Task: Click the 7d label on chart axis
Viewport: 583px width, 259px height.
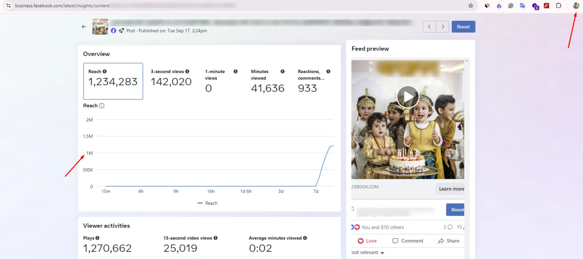Action: [316, 191]
